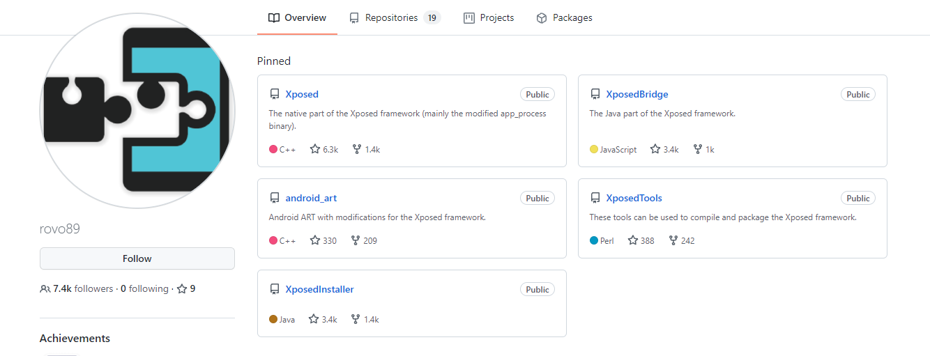Click the Packages cube icon
Image resolution: width=930 pixels, height=356 pixels.
(x=542, y=18)
